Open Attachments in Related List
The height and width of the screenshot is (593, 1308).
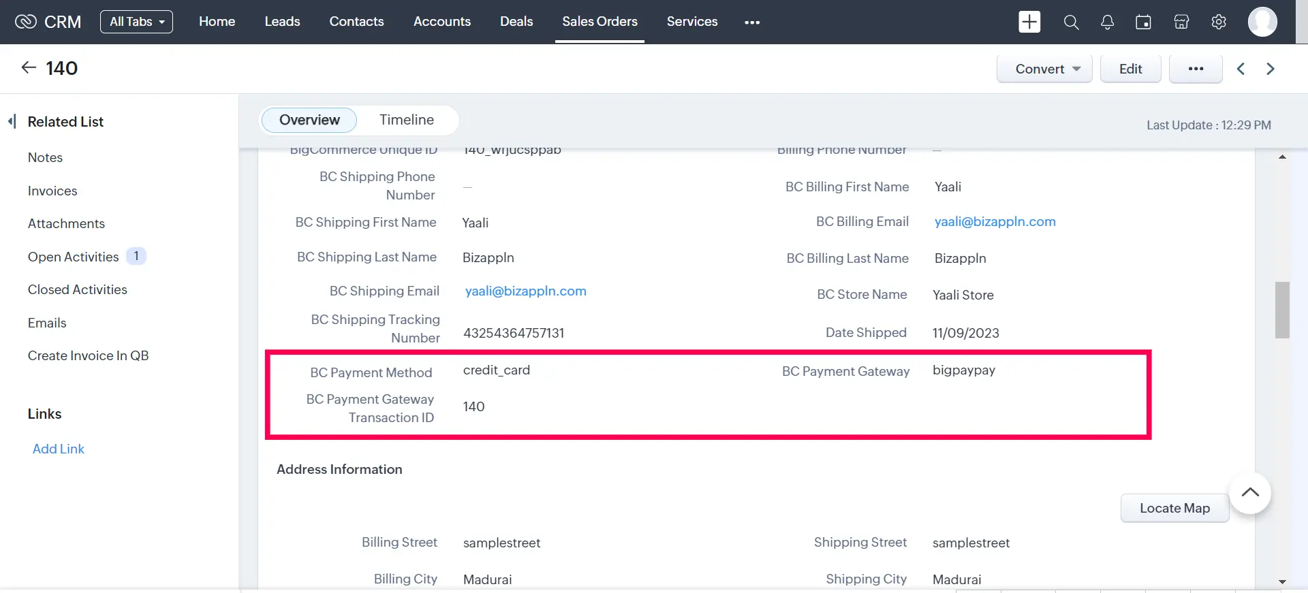click(66, 223)
